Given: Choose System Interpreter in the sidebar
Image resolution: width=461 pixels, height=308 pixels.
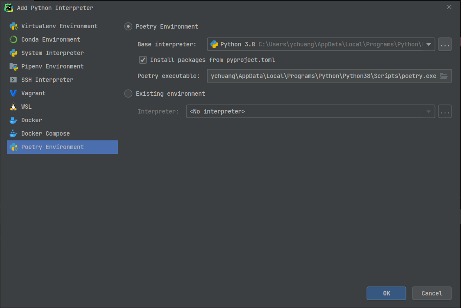Looking at the screenshot, I should [52, 53].
